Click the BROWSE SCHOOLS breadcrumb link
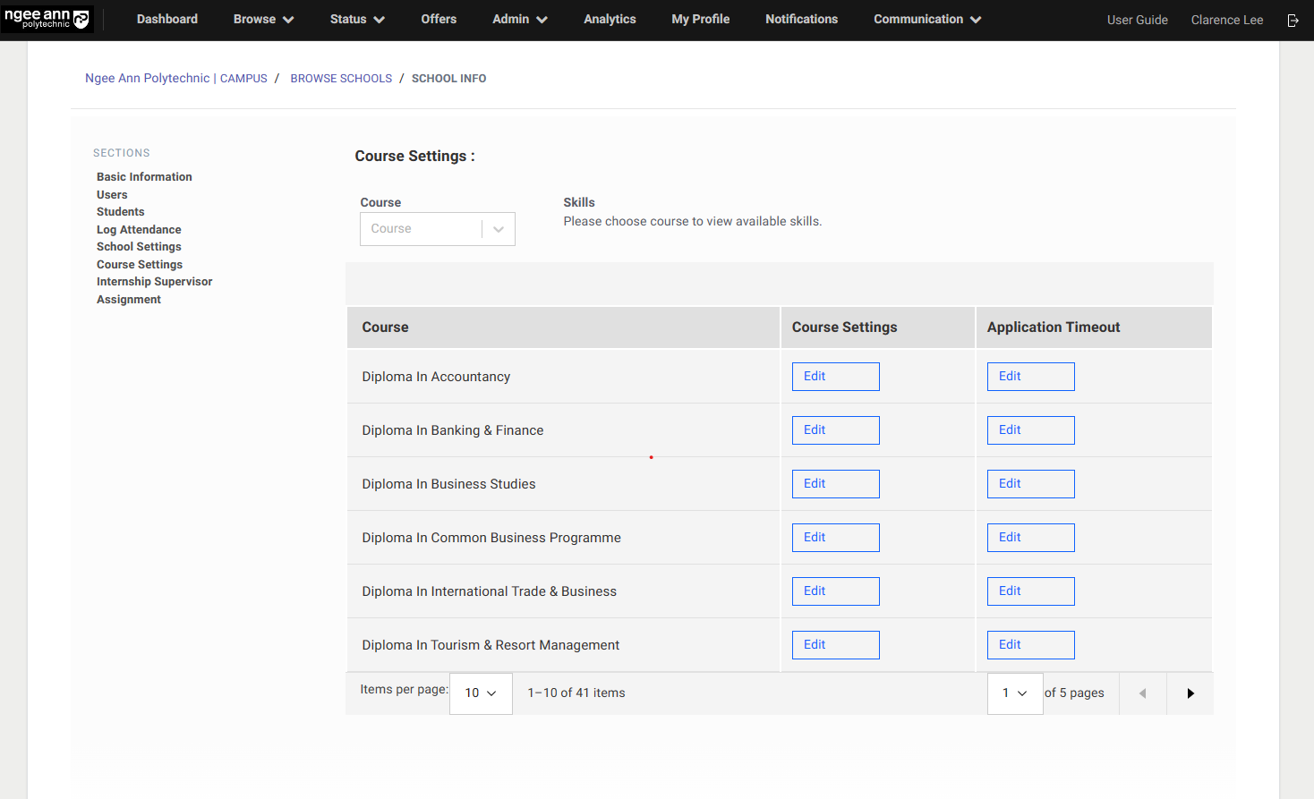 pos(341,79)
